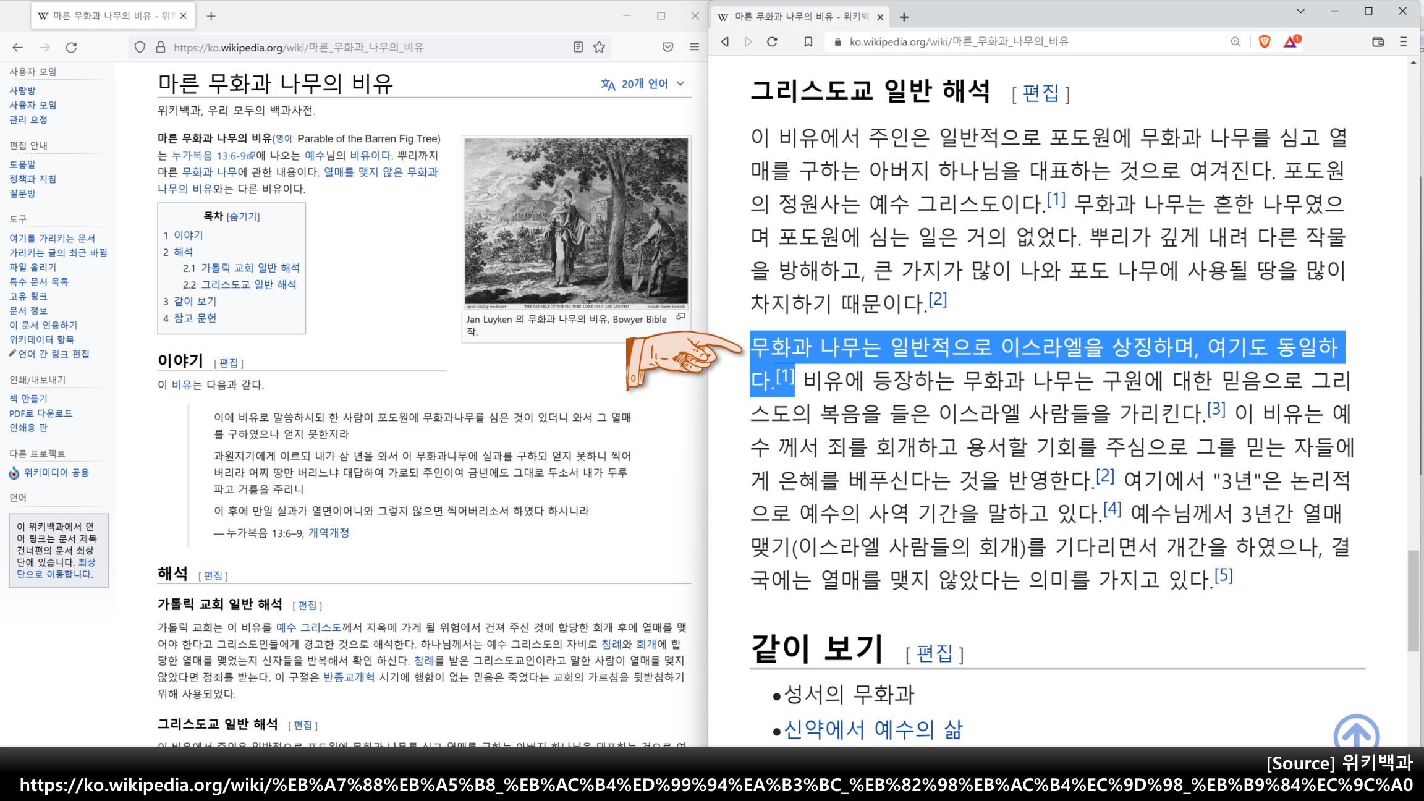Open Firefox hamburger application menu
Screen dimensions: 1424x801
coord(694,47)
